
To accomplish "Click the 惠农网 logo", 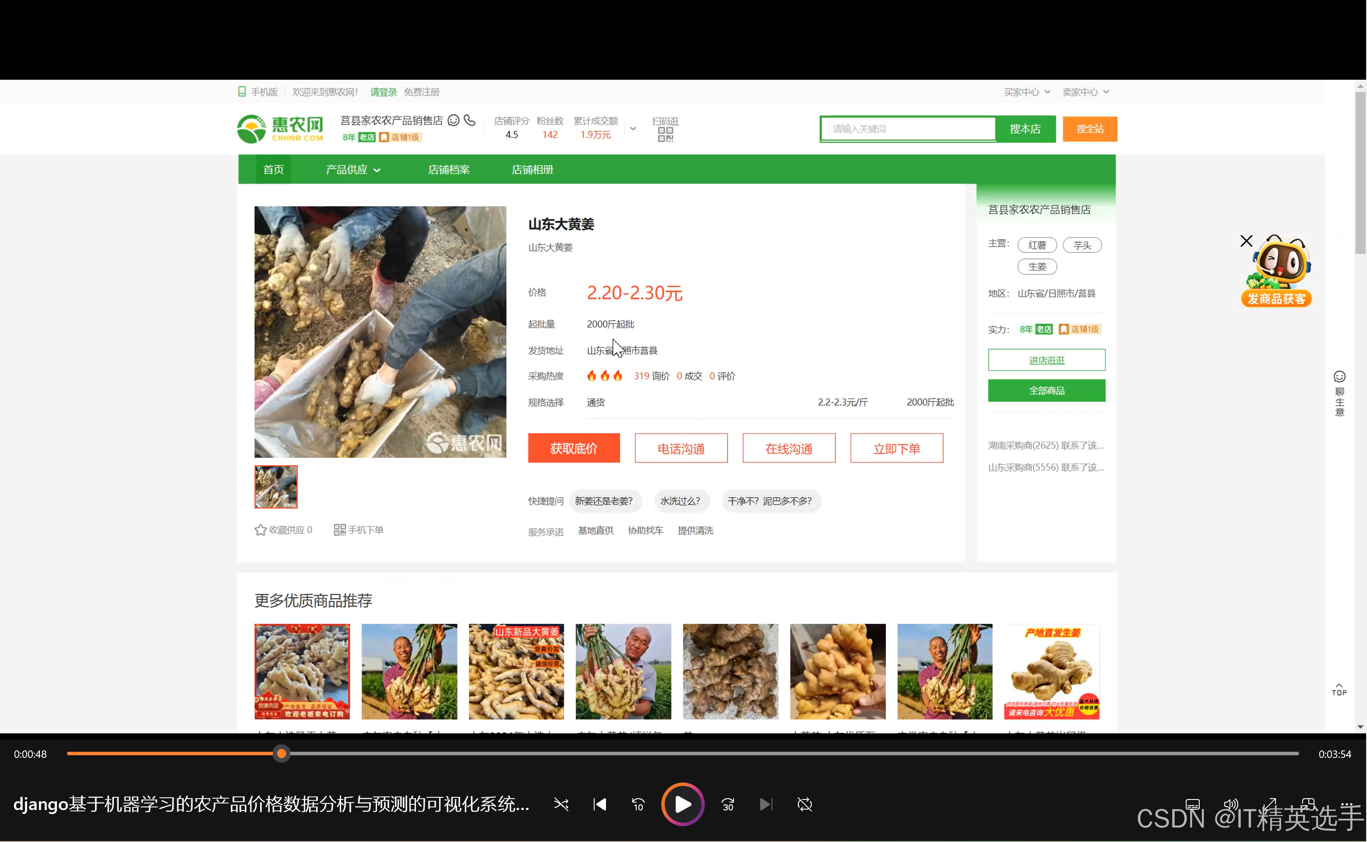I will (280, 129).
